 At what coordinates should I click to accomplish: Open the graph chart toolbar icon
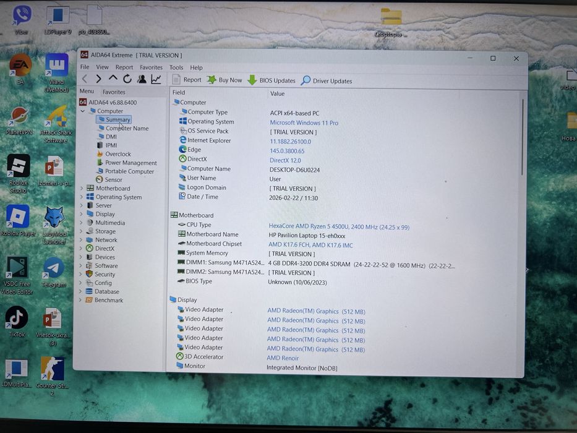(156, 79)
